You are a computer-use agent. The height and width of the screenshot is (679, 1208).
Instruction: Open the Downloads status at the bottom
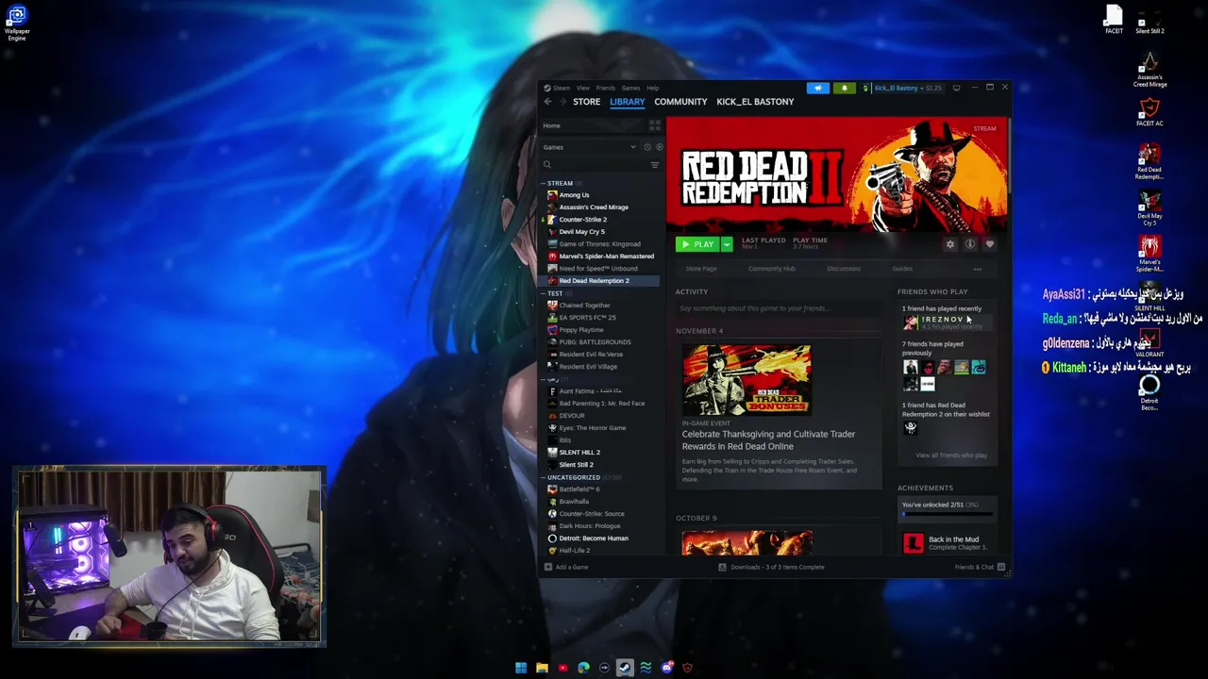click(771, 568)
